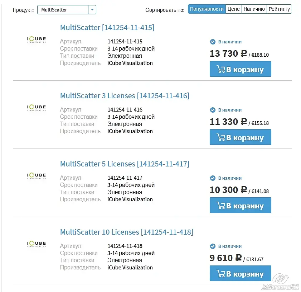The image size is (301, 292).
Task: Click availability checkmark icon above 13 730 price
Action: pos(213,42)
